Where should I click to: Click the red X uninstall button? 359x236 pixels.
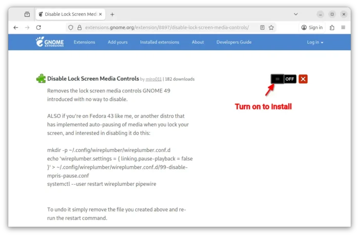303,79
